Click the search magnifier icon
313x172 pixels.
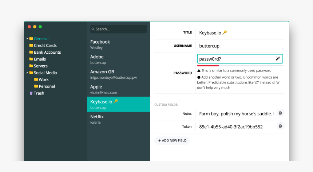(x=93, y=29)
